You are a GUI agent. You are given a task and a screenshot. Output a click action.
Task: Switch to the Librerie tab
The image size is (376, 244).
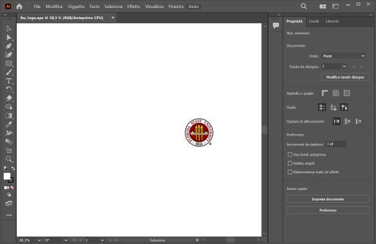click(332, 22)
